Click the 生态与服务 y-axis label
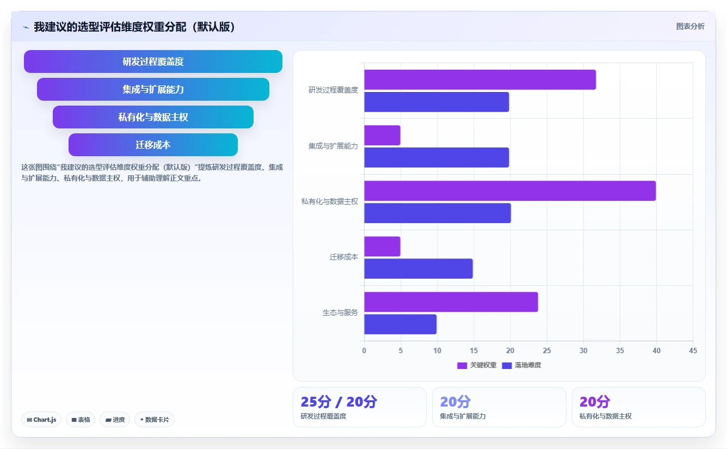 coord(340,312)
